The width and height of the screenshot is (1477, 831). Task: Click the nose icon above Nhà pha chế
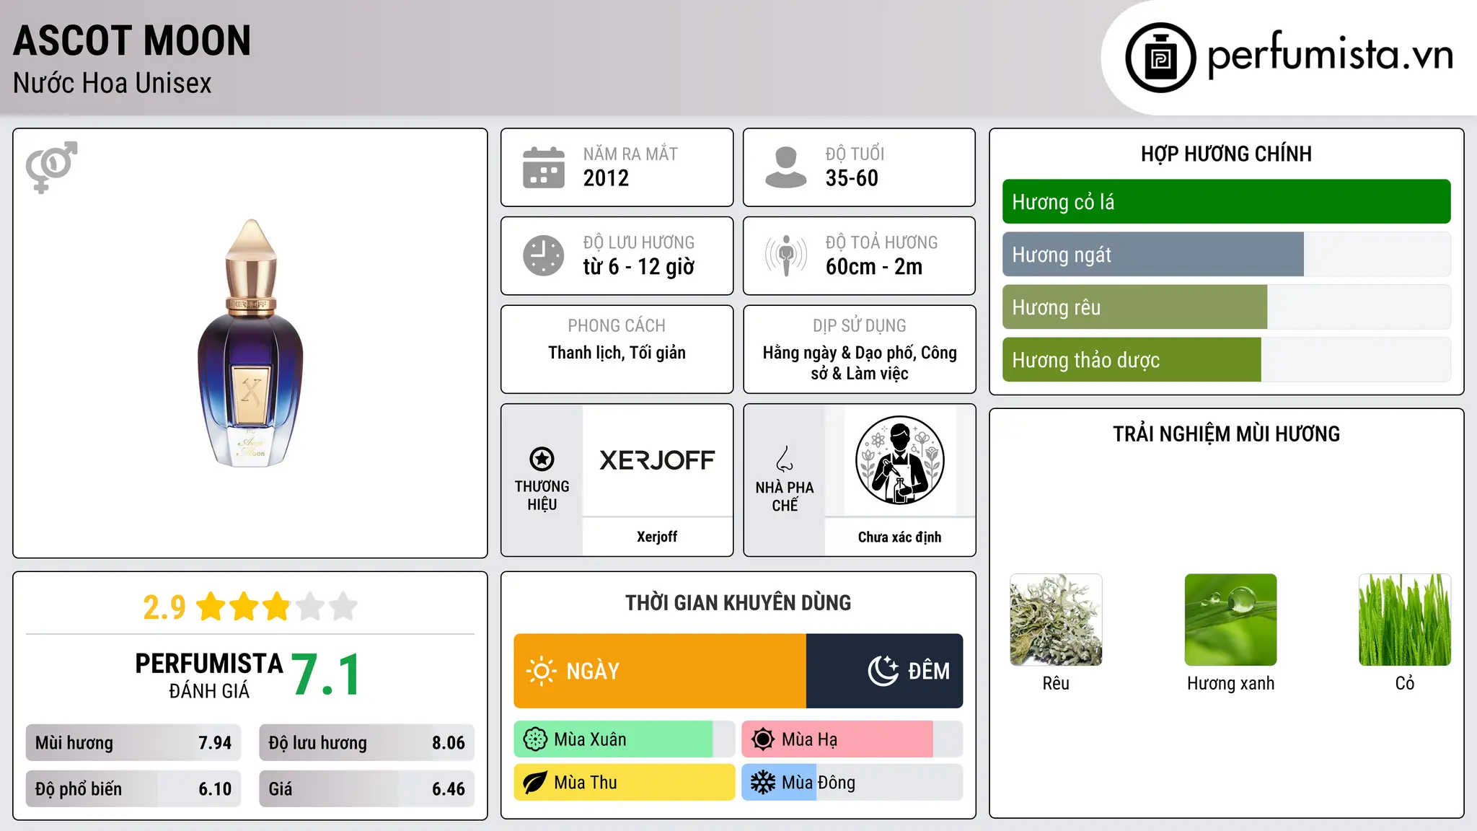(785, 459)
